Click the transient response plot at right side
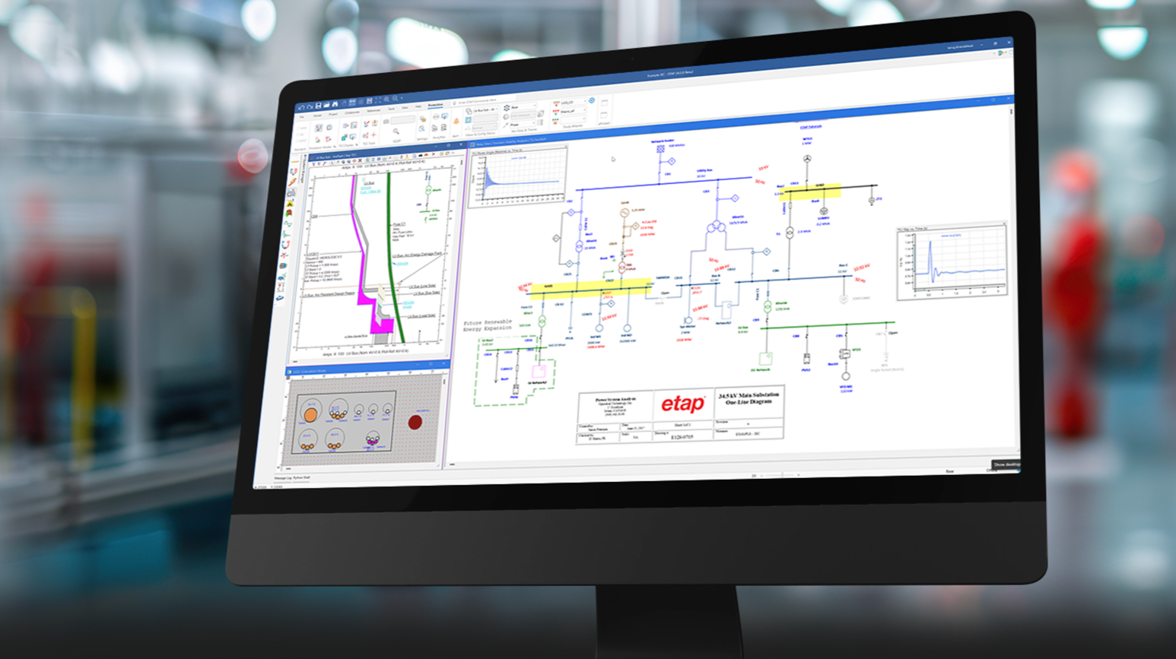 tap(952, 262)
